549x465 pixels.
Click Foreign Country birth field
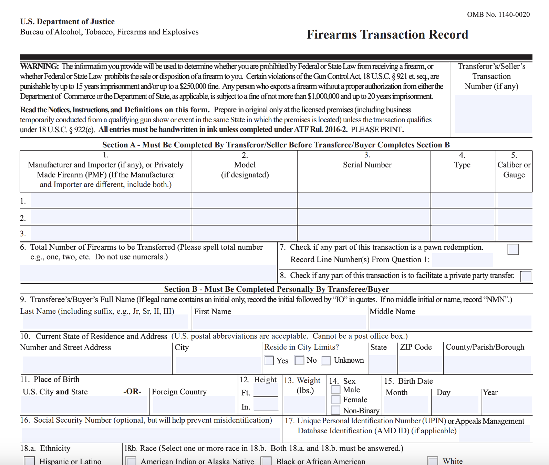tap(194, 404)
